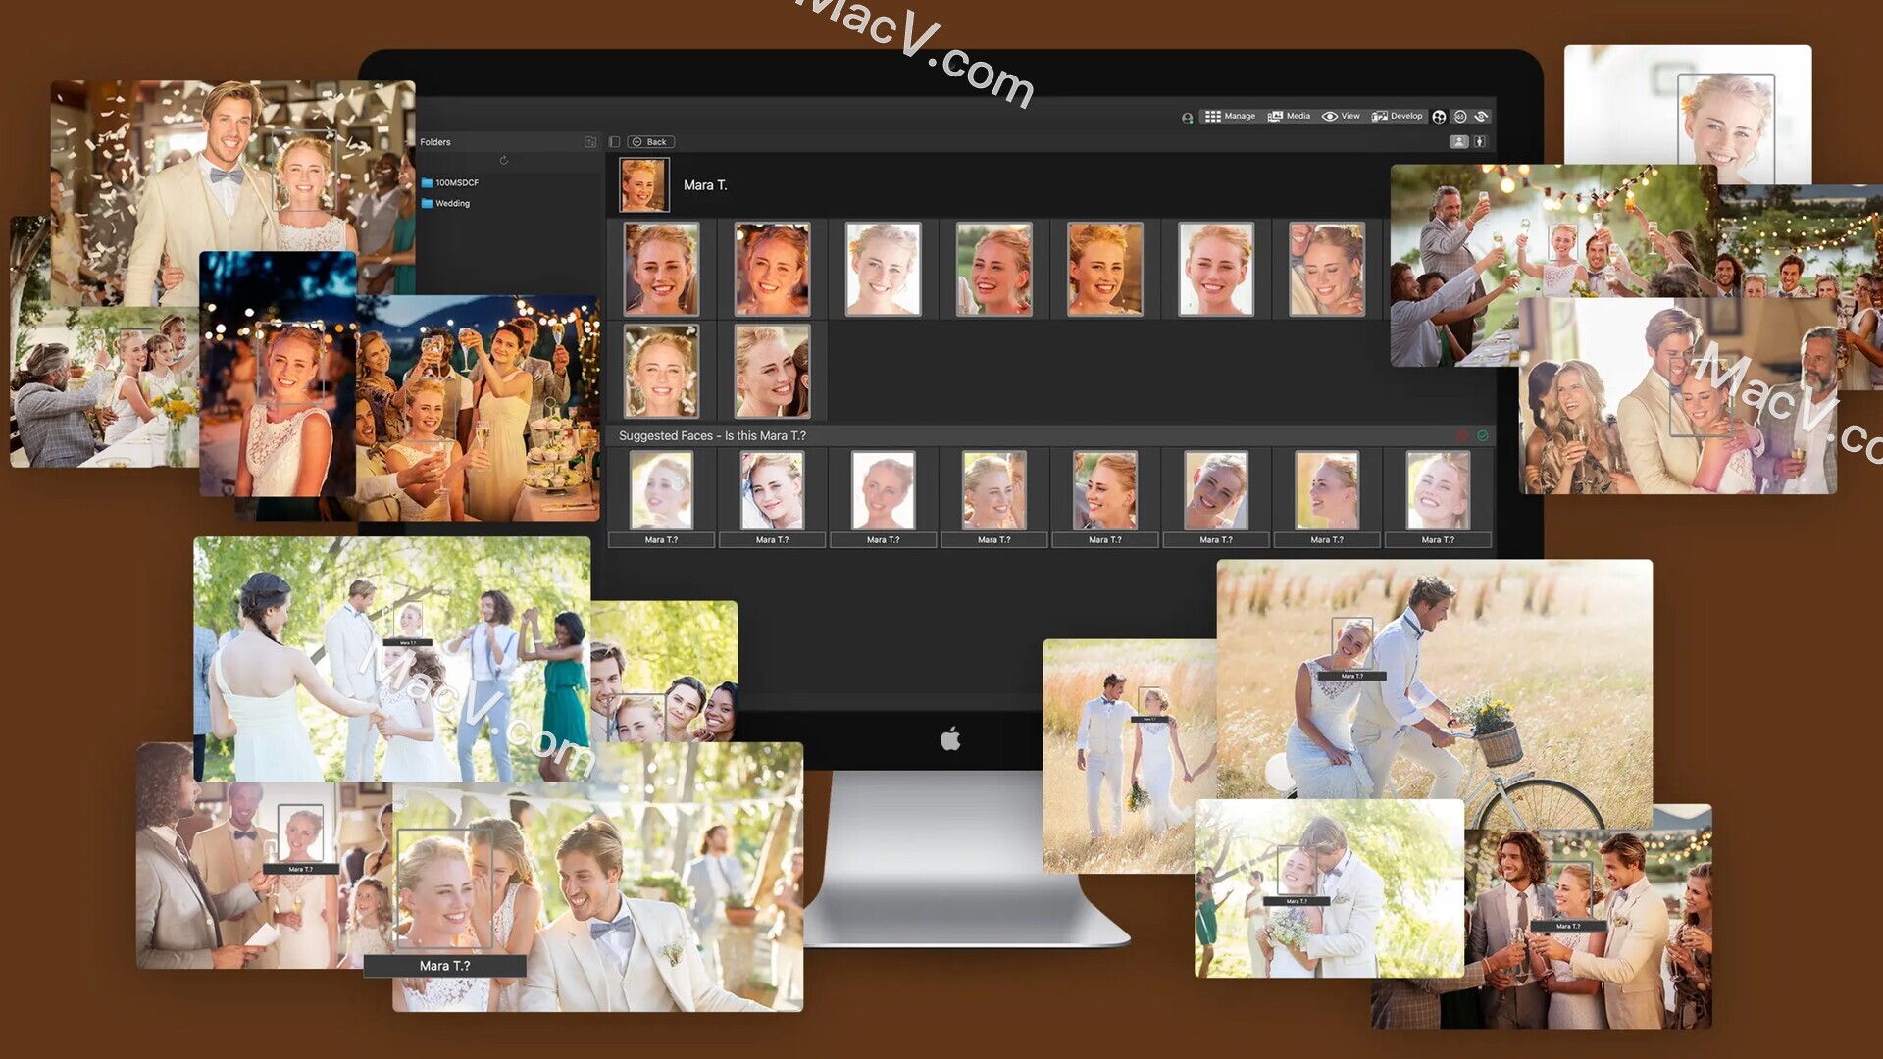
Task: Click Mara T.? label under last suggested face
Action: 1438,540
